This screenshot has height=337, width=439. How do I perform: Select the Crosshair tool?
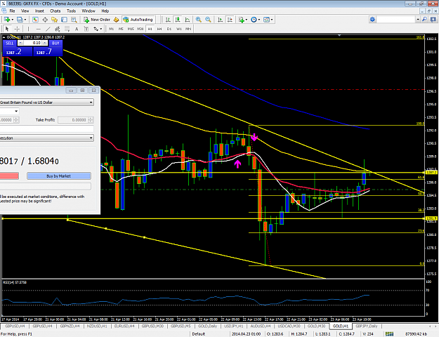click(x=17, y=29)
